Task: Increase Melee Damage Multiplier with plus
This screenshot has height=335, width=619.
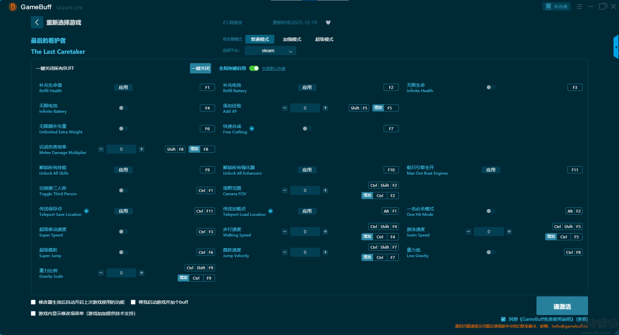Action: 142,149
